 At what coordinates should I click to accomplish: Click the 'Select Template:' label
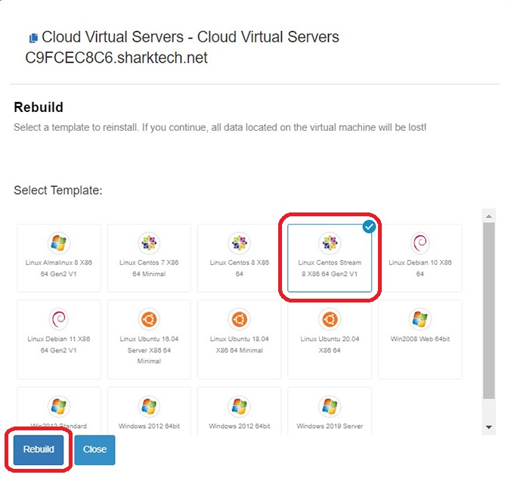pyautogui.click(x=58, y=191)
